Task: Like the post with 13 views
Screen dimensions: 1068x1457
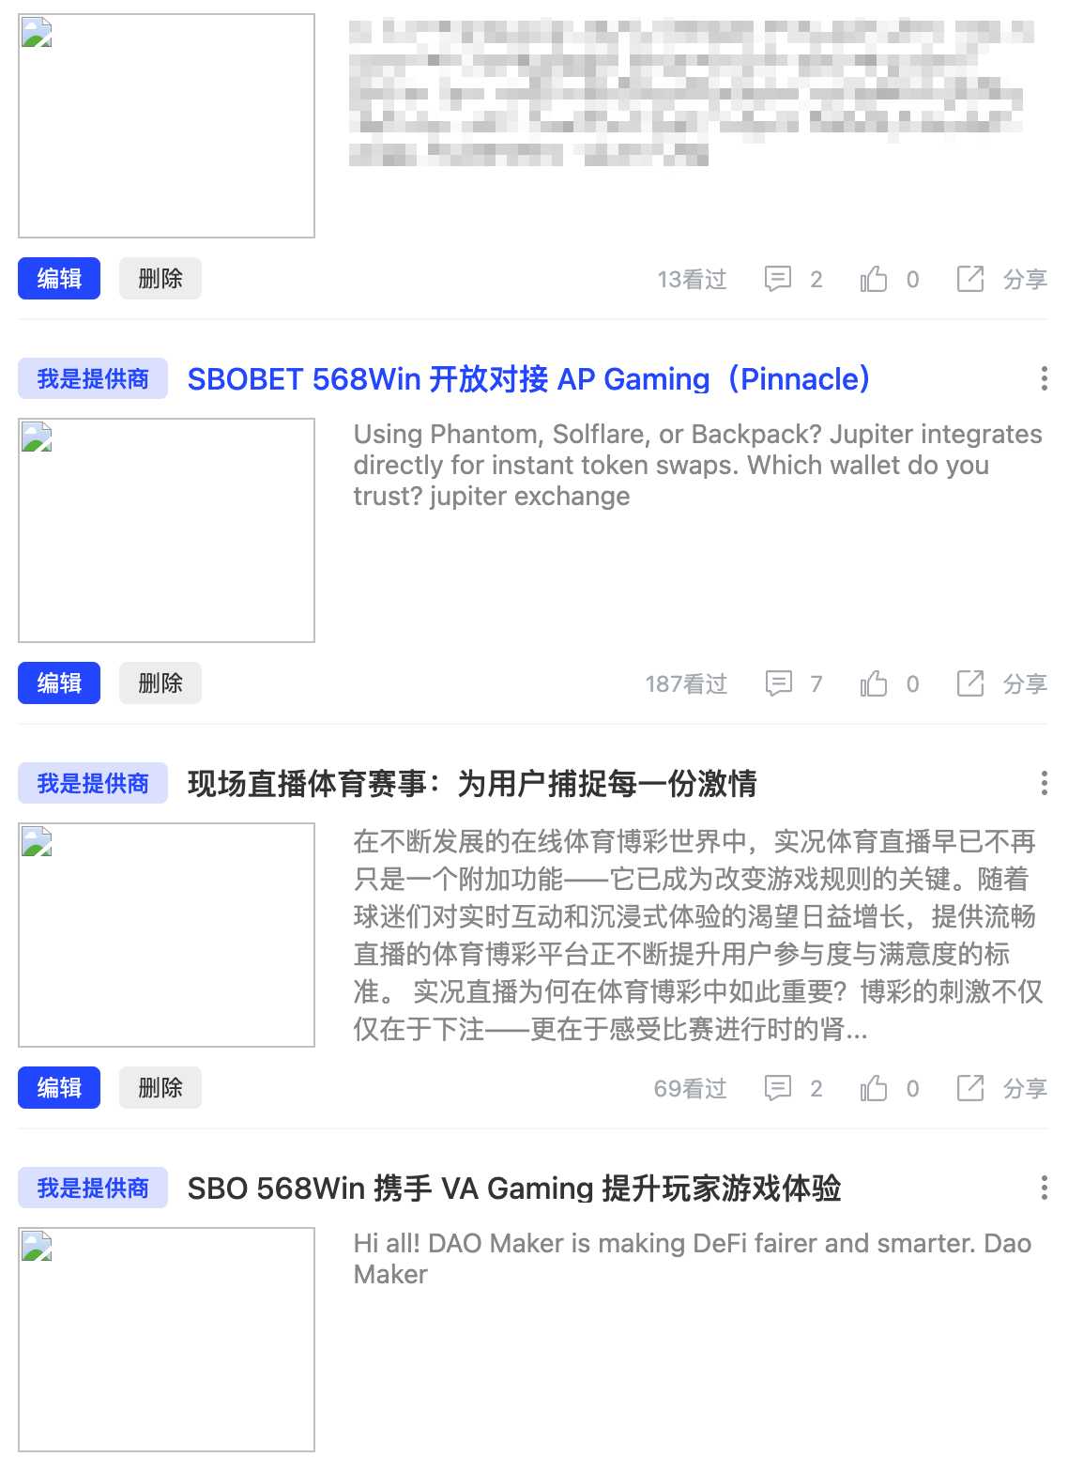Action: pyautogui.click(x=874, y=279)
